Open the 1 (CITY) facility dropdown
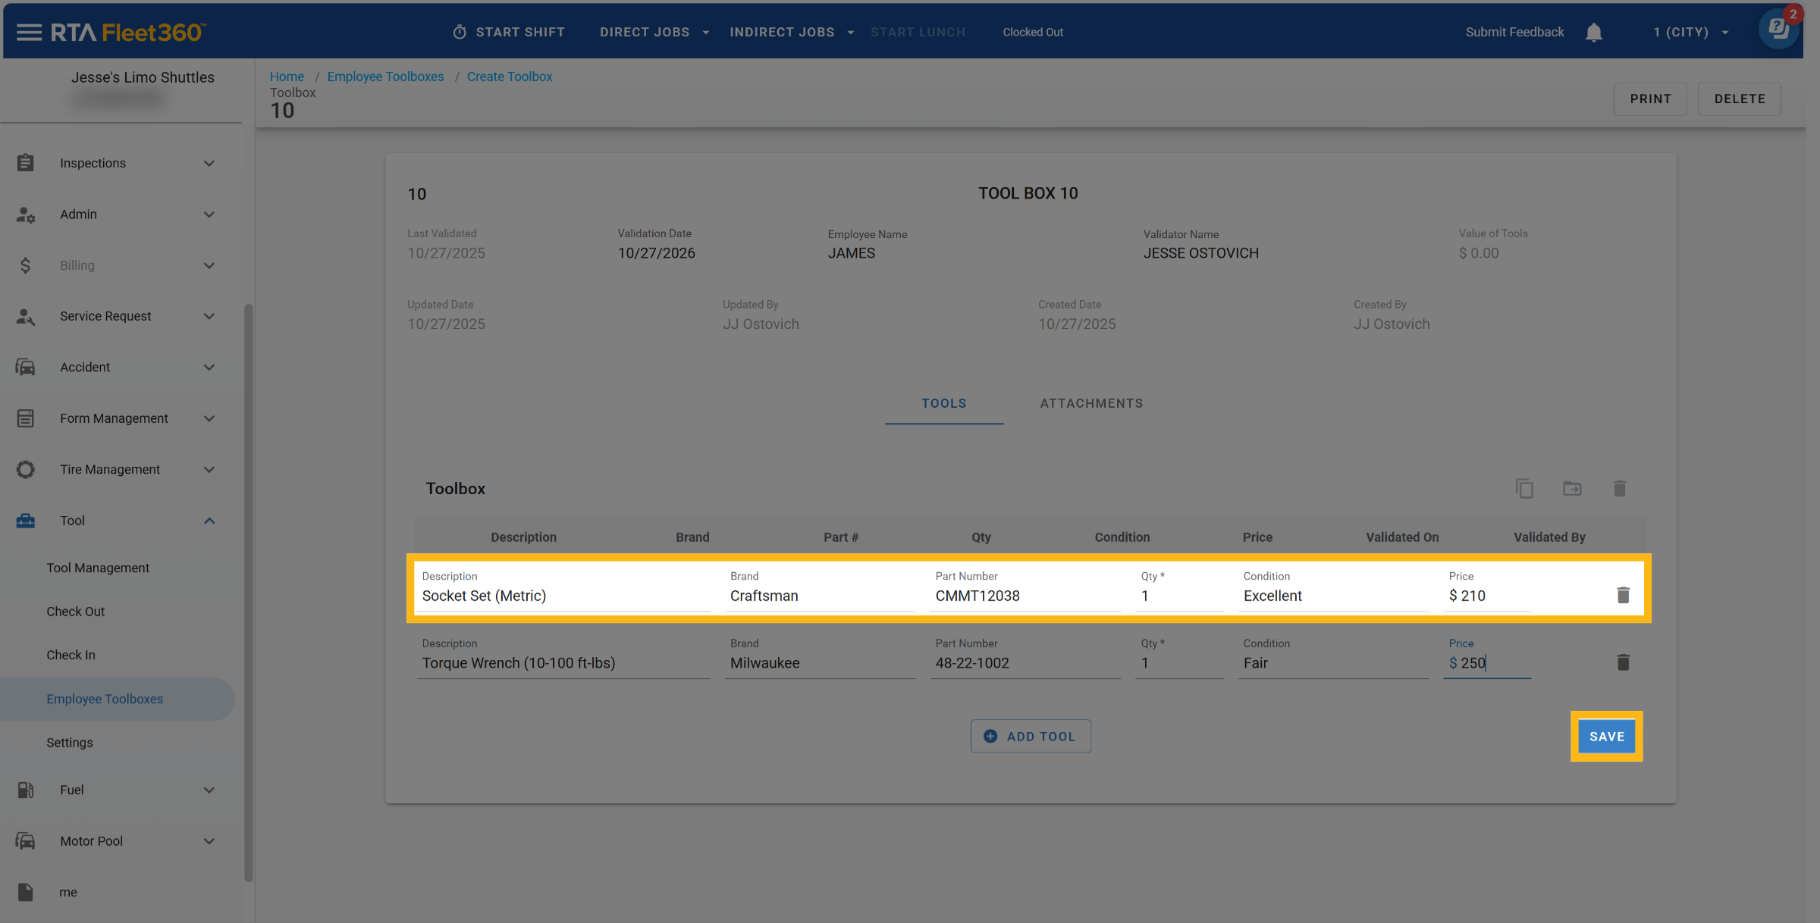Screen dimensions: 1820x923 point(1690,32)
